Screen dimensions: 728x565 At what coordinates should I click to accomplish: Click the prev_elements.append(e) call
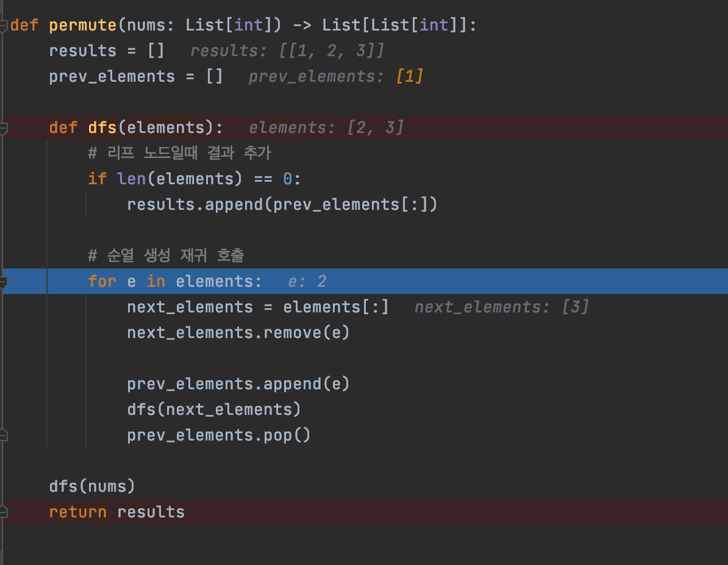pos(238,384)
